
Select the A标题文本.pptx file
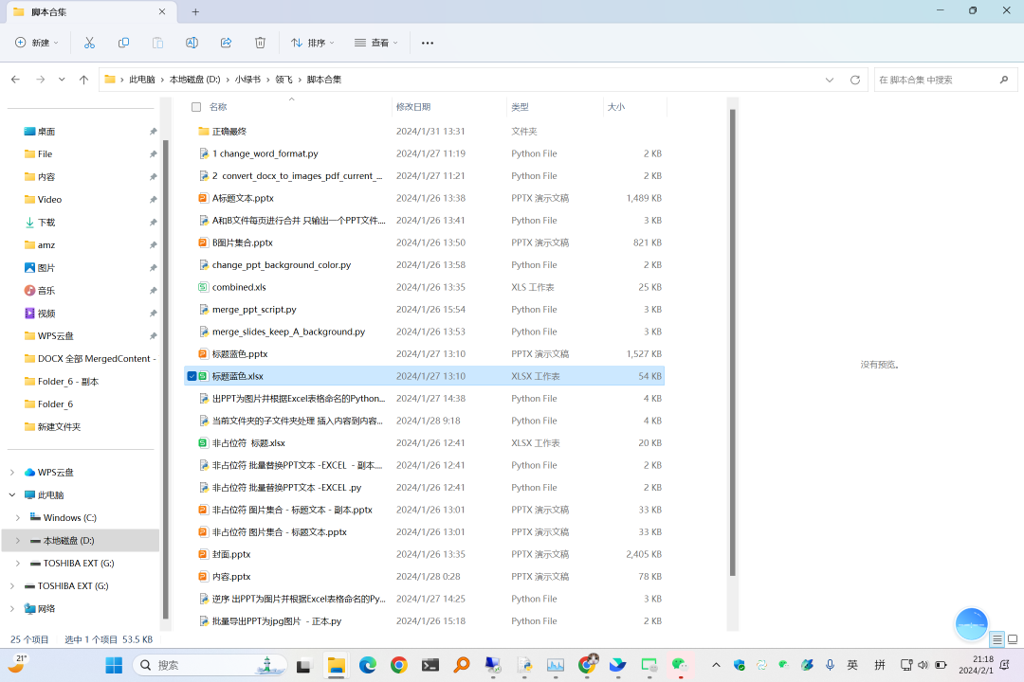[425, 198]
